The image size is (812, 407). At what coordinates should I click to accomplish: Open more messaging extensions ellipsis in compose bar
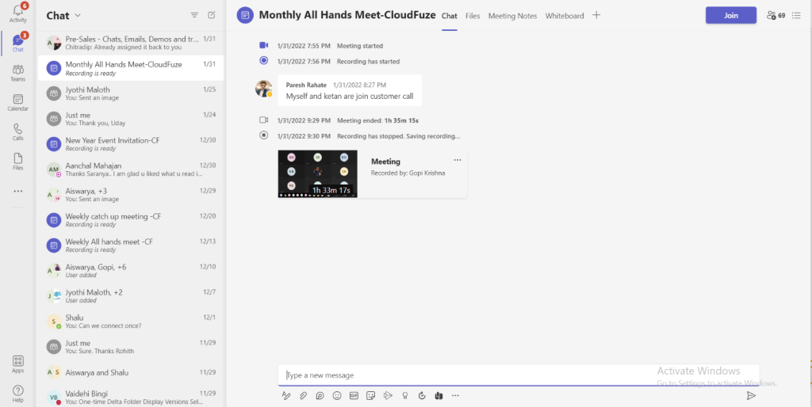point(455,396)
